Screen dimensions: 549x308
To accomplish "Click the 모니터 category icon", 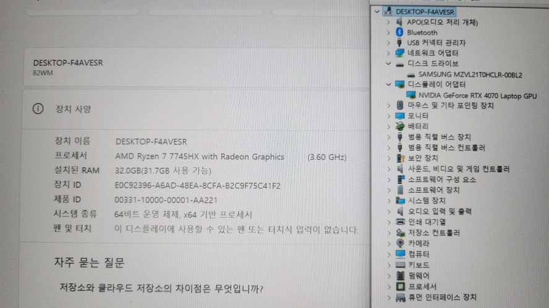I will coord(400,115).
